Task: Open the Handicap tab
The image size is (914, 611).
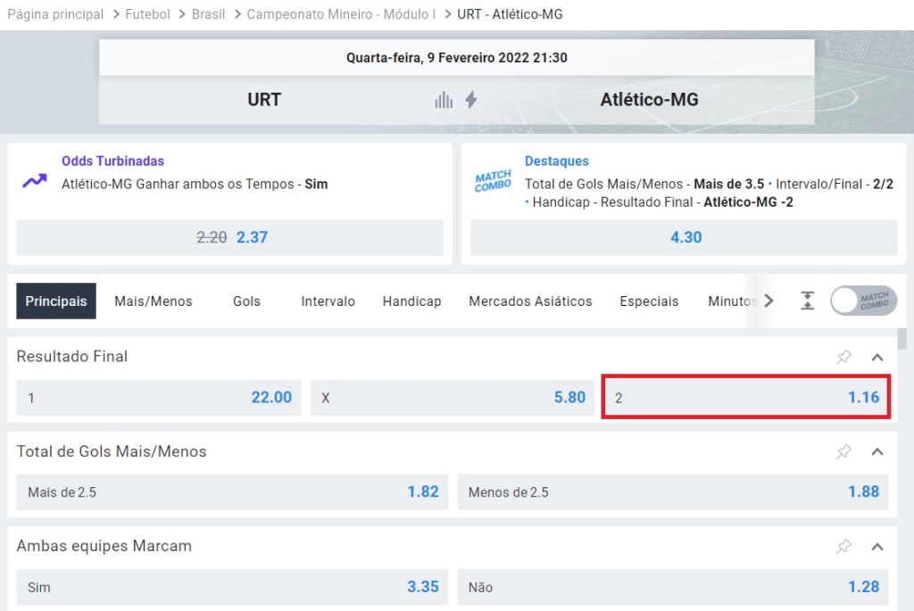Action: pyautogui.click(x=411, y=301)
